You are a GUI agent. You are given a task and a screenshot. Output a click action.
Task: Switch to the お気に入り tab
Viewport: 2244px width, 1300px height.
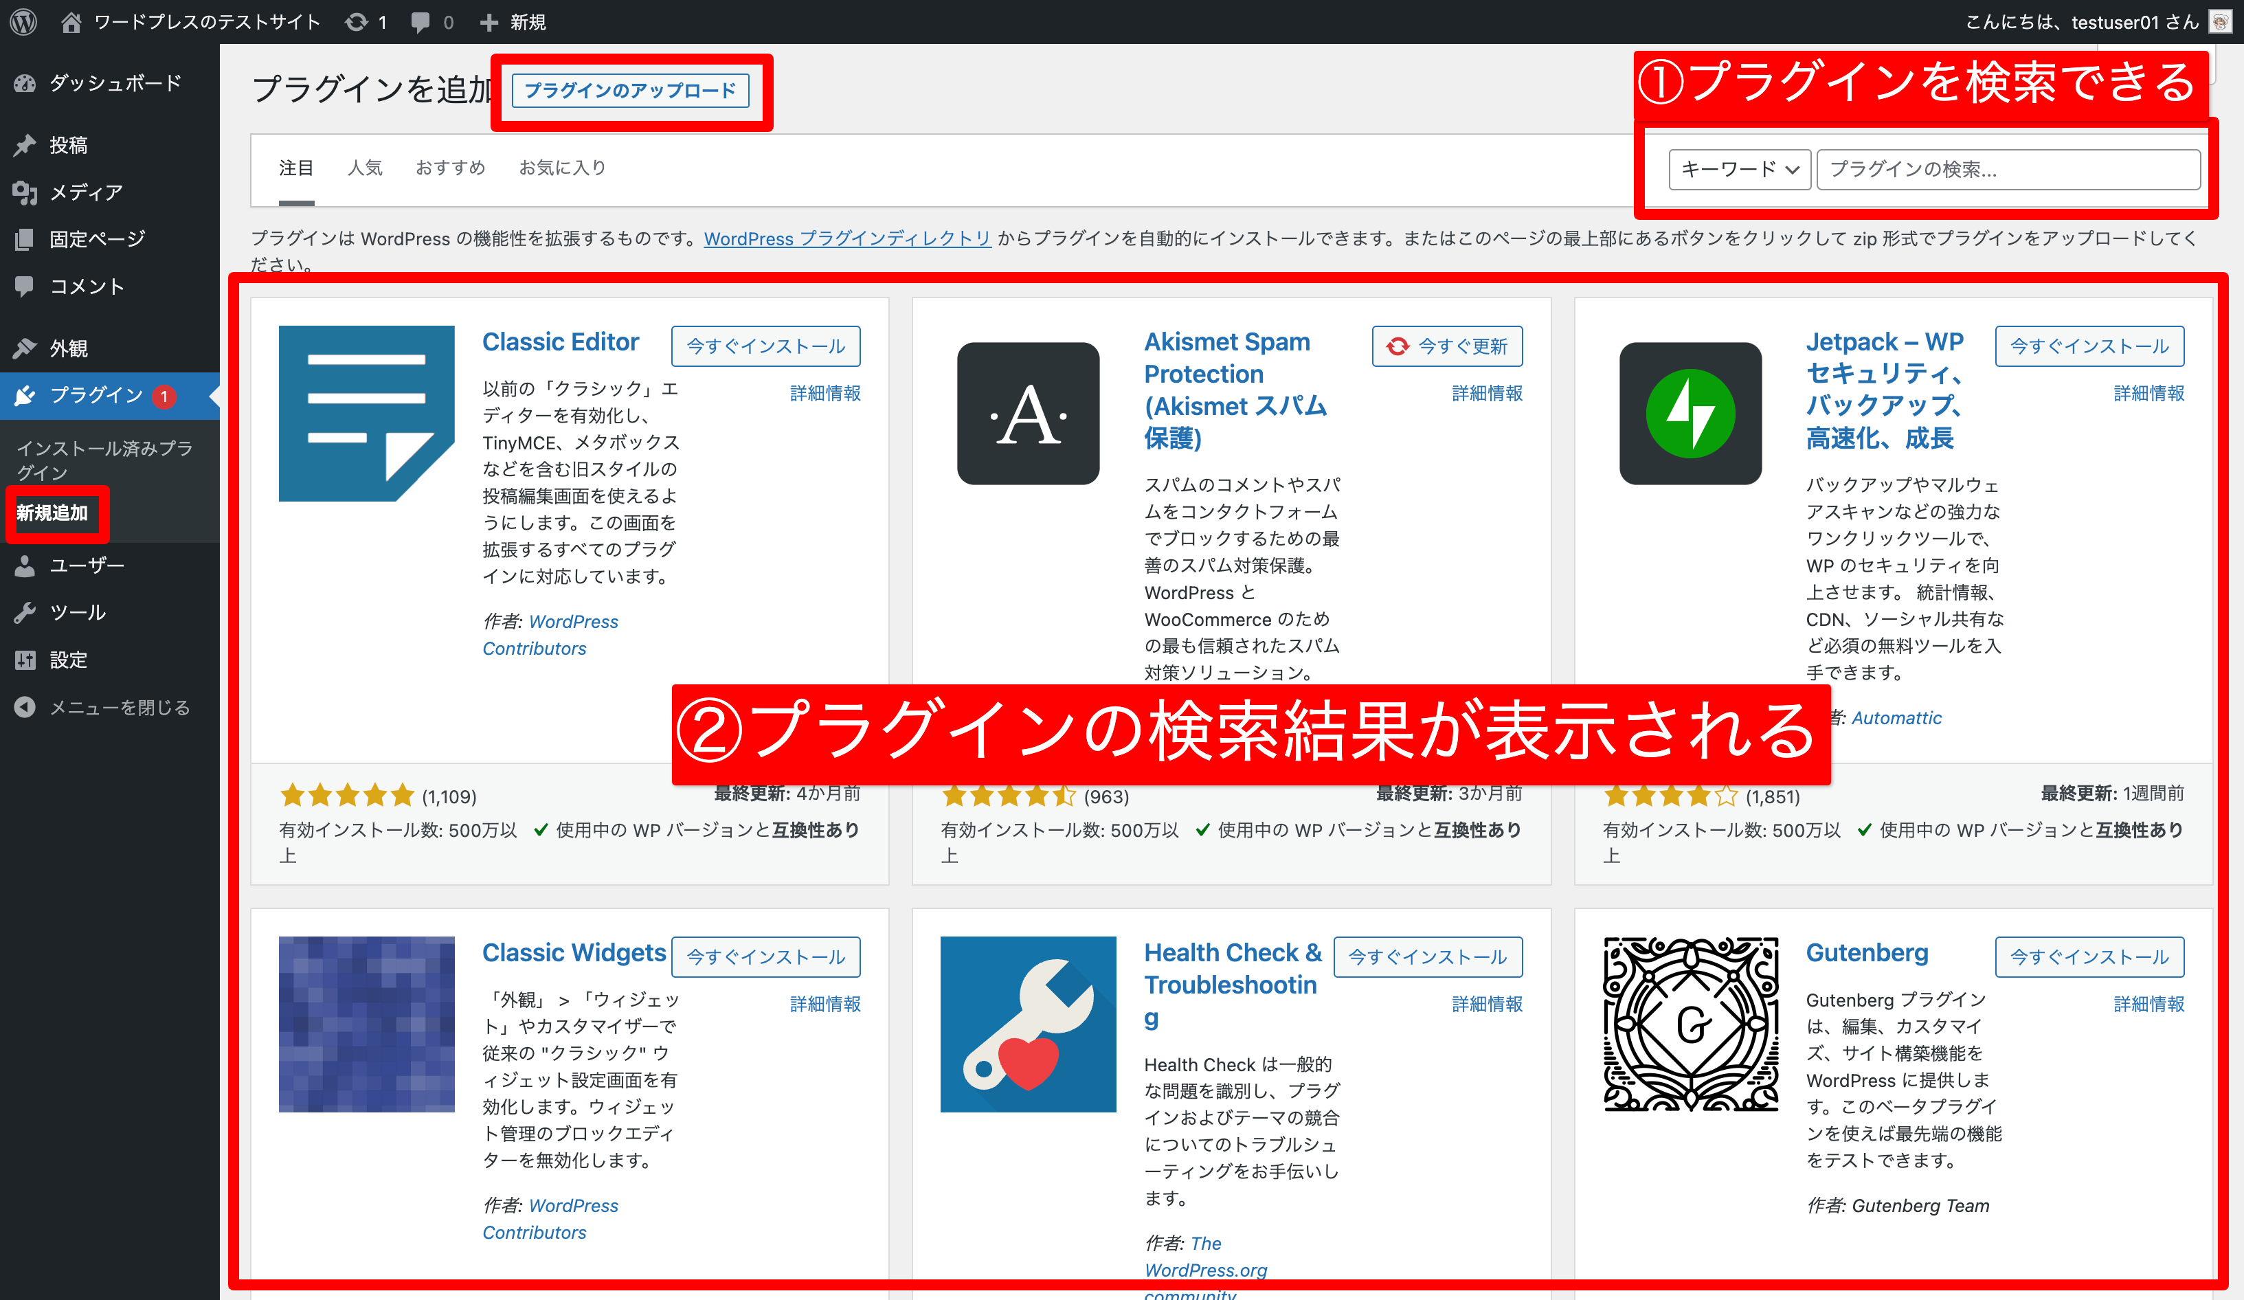[563, 168]
